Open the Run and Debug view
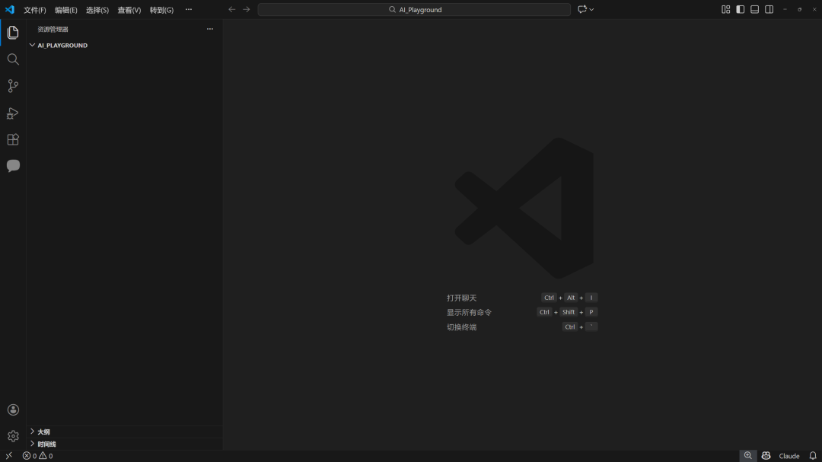 pyautogui.click(x=13, y=113)
